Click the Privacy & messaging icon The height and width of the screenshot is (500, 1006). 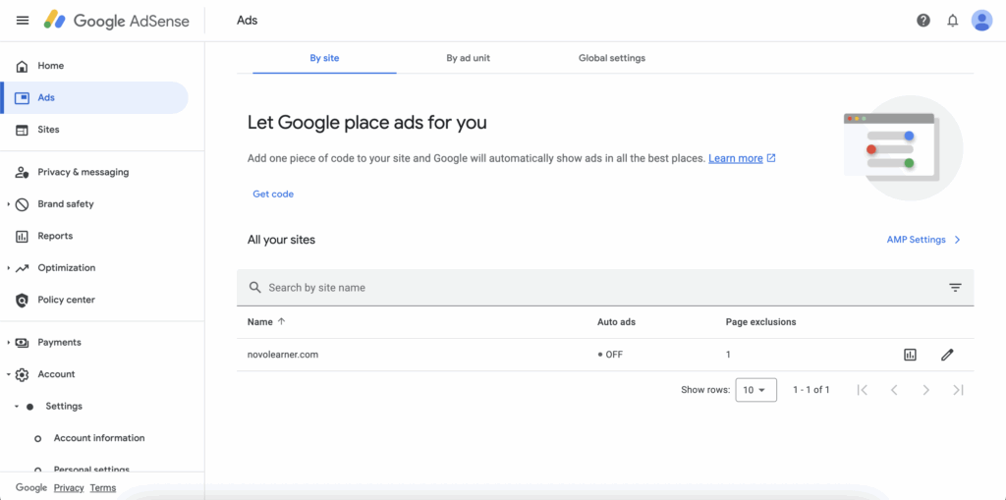coord(22,172)
